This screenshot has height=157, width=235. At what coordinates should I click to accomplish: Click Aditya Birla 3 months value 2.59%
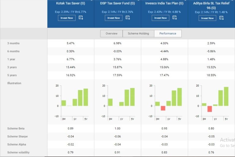click(x=211, y=43)
